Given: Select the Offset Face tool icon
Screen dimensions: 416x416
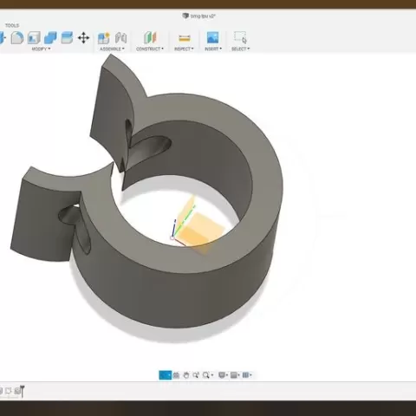Looking at the screenshot, I should pyautogui.click(x=67, y=38).
